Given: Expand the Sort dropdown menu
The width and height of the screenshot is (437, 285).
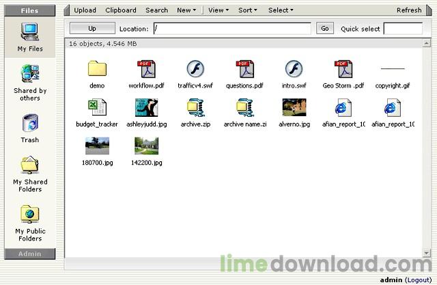Looking at the screenshot, I should tap(247, 10).
